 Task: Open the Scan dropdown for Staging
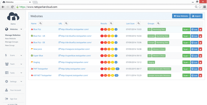click(186, 62)
